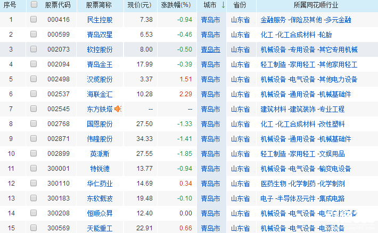Open the 伟隆股份 stock link

pos(100,139)
